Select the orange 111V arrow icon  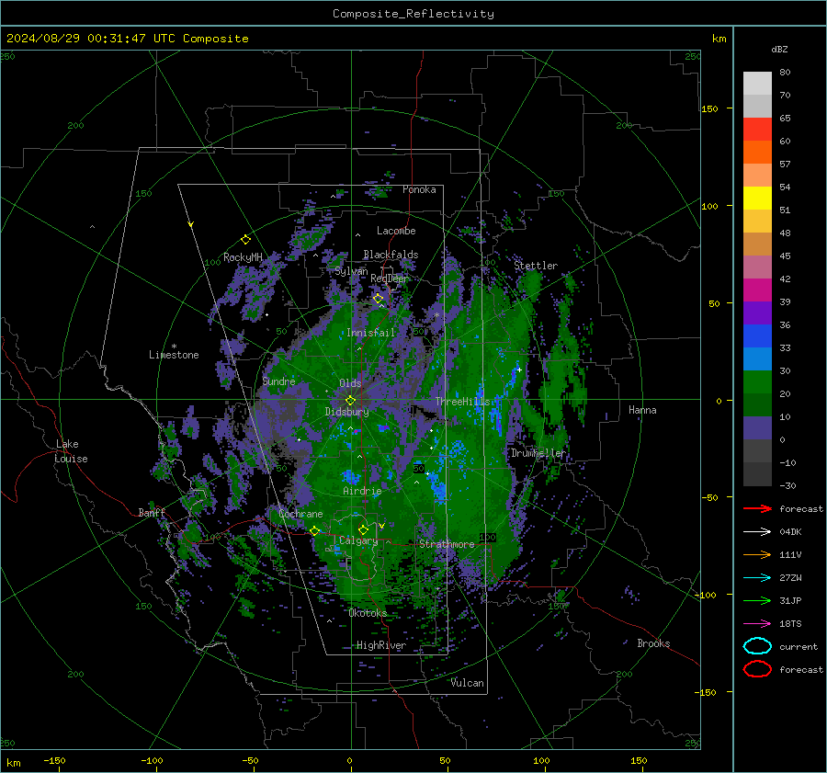click(x=757, y=554)
